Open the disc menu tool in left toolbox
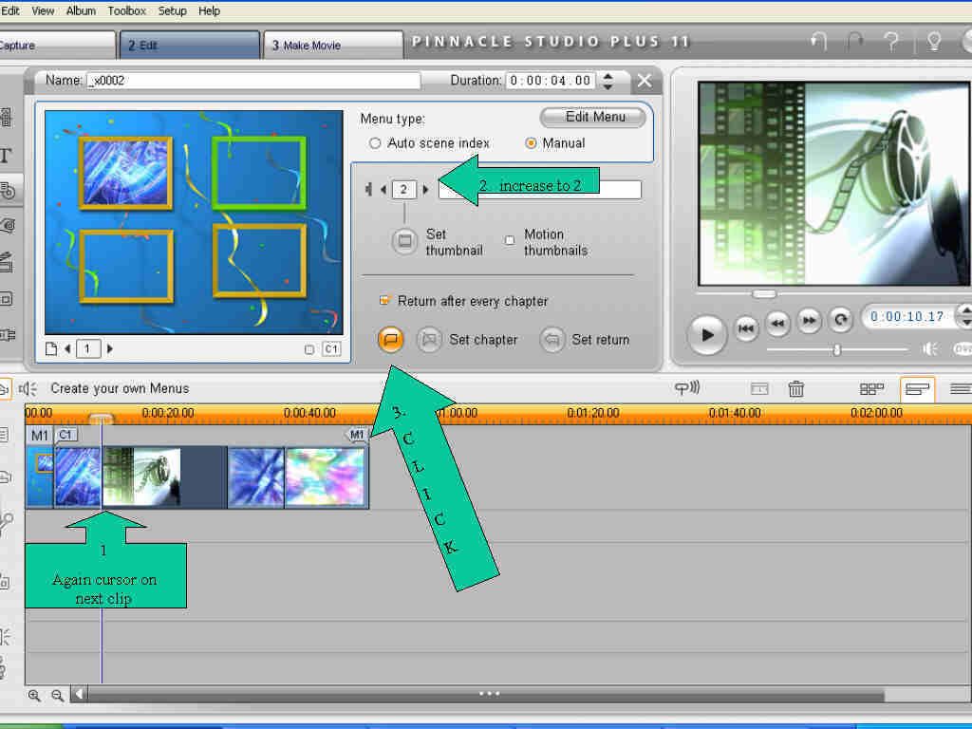The height and width of the screenshot is (729, 972). click(x=8, y=190)
